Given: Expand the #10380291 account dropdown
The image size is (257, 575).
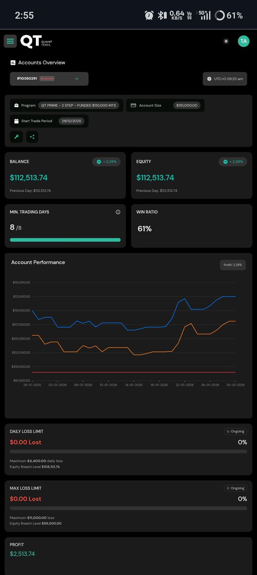Looking at the screenshot, I should [x=49, y=79].
